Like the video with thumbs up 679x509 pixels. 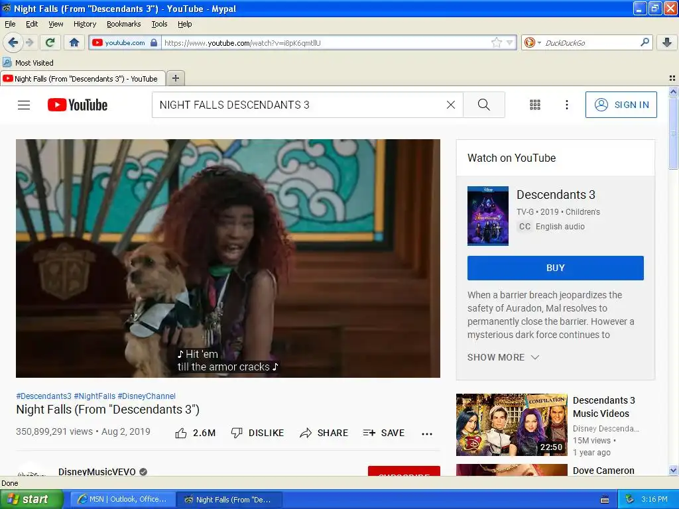(195, 433)
